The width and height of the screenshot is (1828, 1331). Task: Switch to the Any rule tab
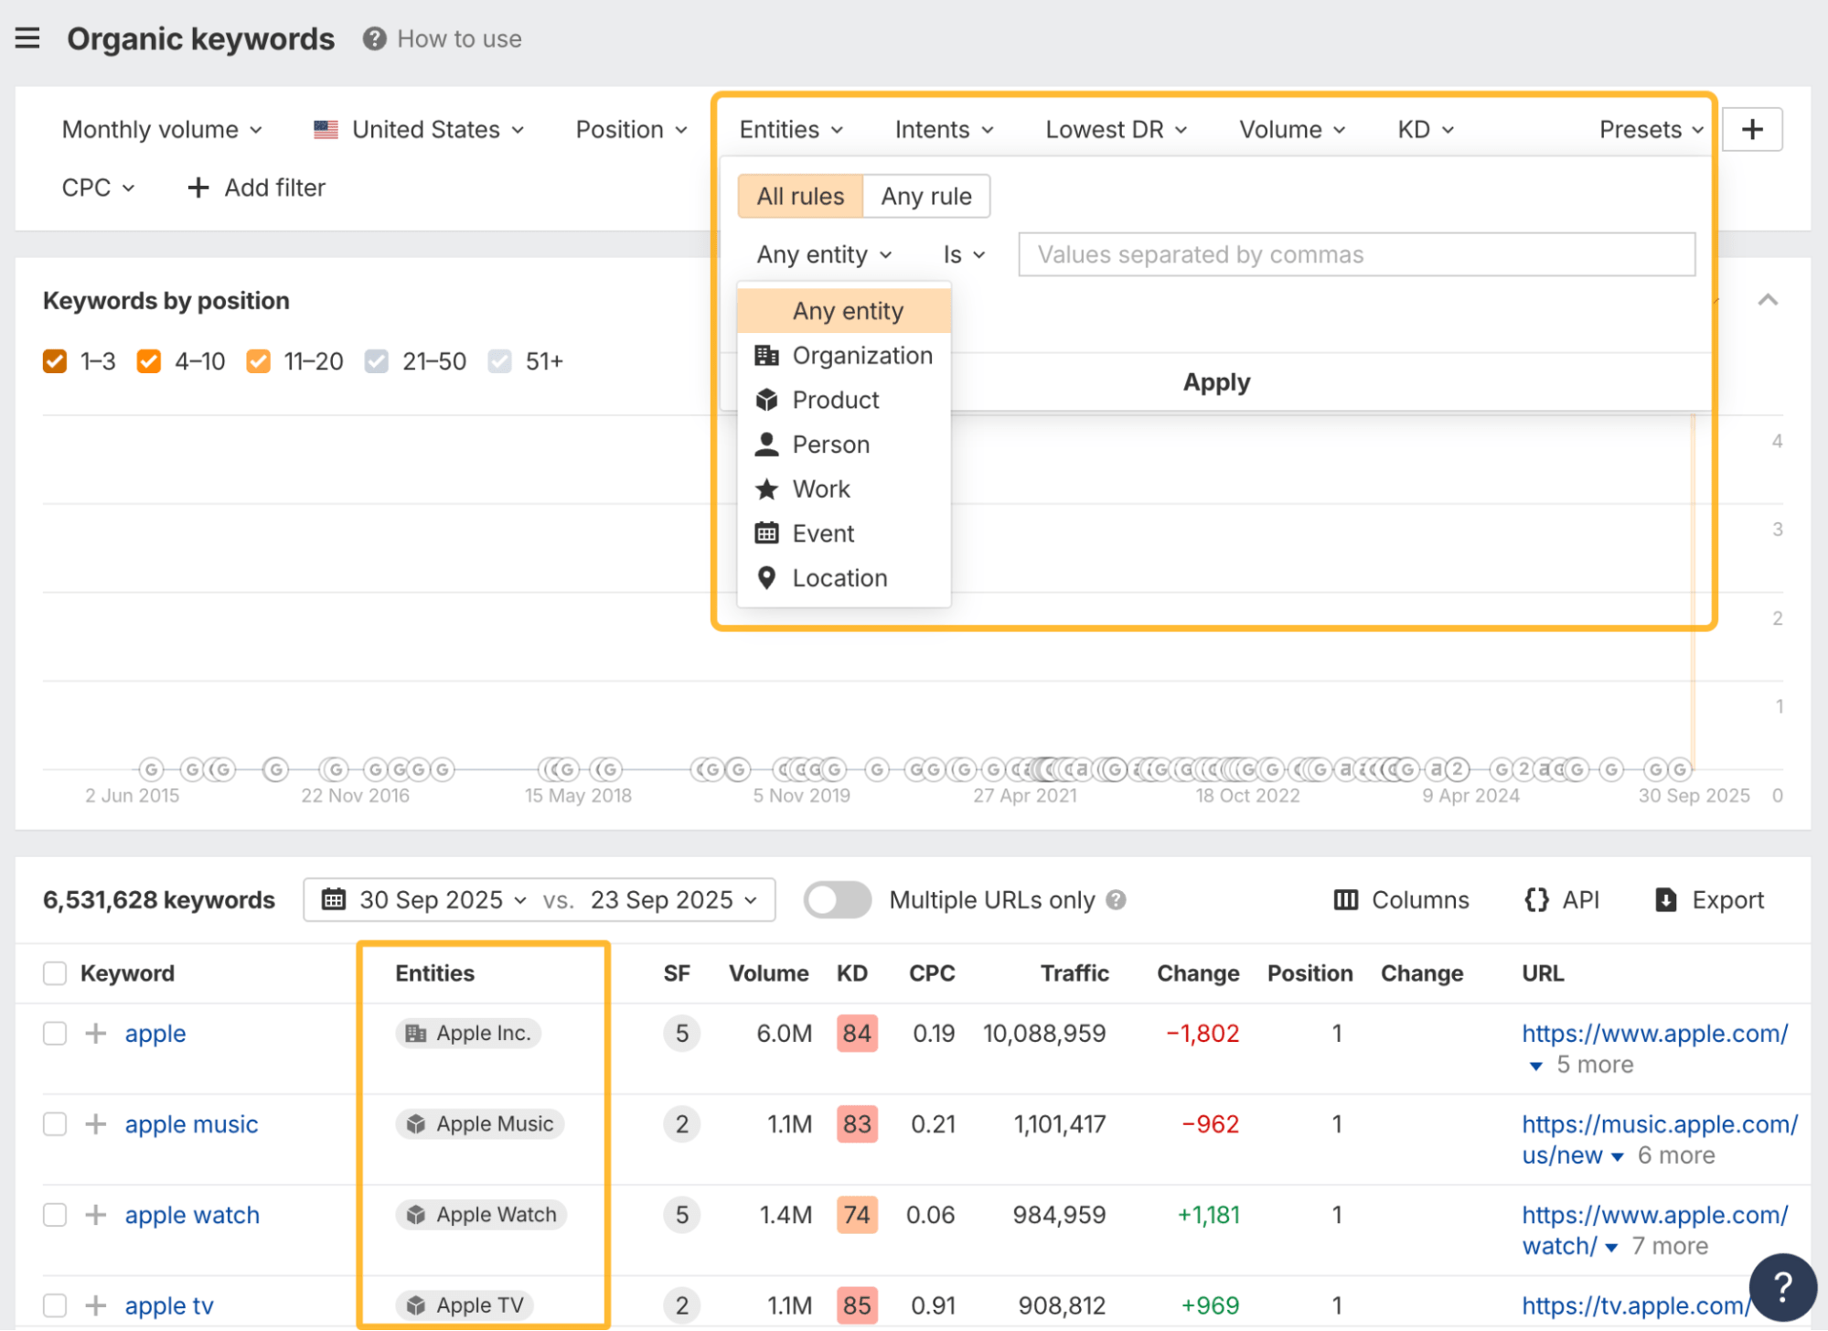coord(925,197)
